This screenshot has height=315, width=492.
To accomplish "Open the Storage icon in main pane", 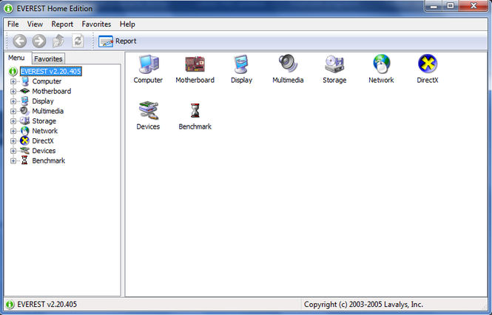I will (x=334, y=69).
